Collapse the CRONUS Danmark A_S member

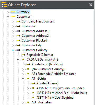click(18, 60)
